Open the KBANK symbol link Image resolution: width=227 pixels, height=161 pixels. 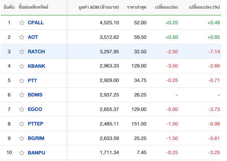click(x=37, y=66)
